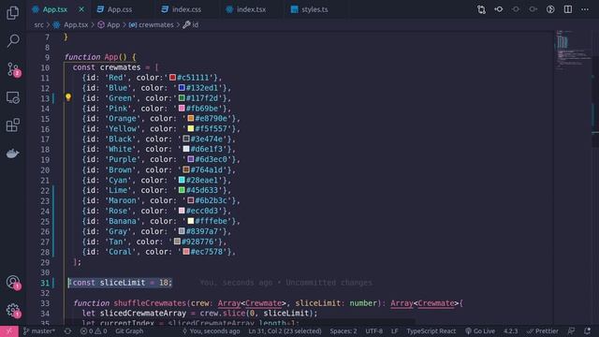Click the Orange color swatch #e8790e

(191, 119)
